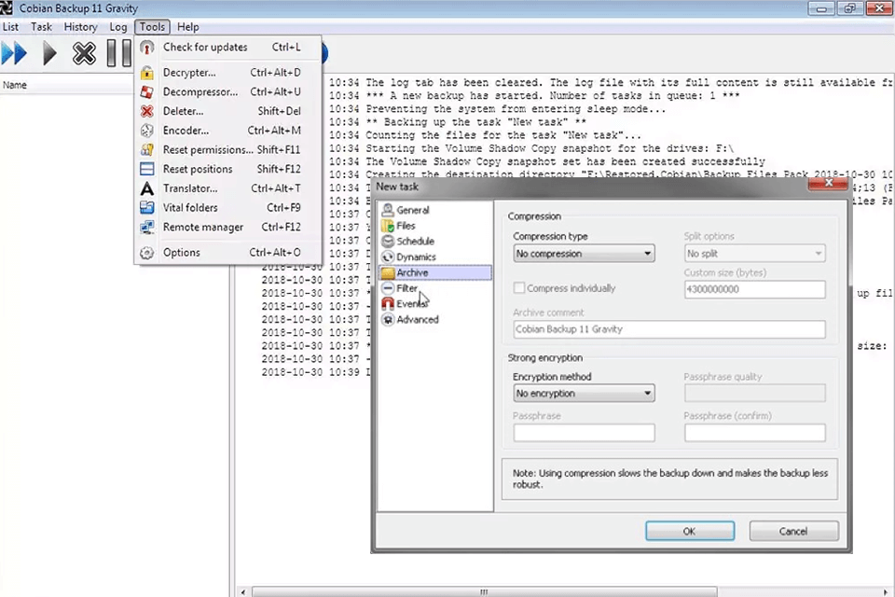The width and height of the screenshot is (895, 597).
Task: Click log scrollbar right arrow
Action: click(x=886, y=591)
